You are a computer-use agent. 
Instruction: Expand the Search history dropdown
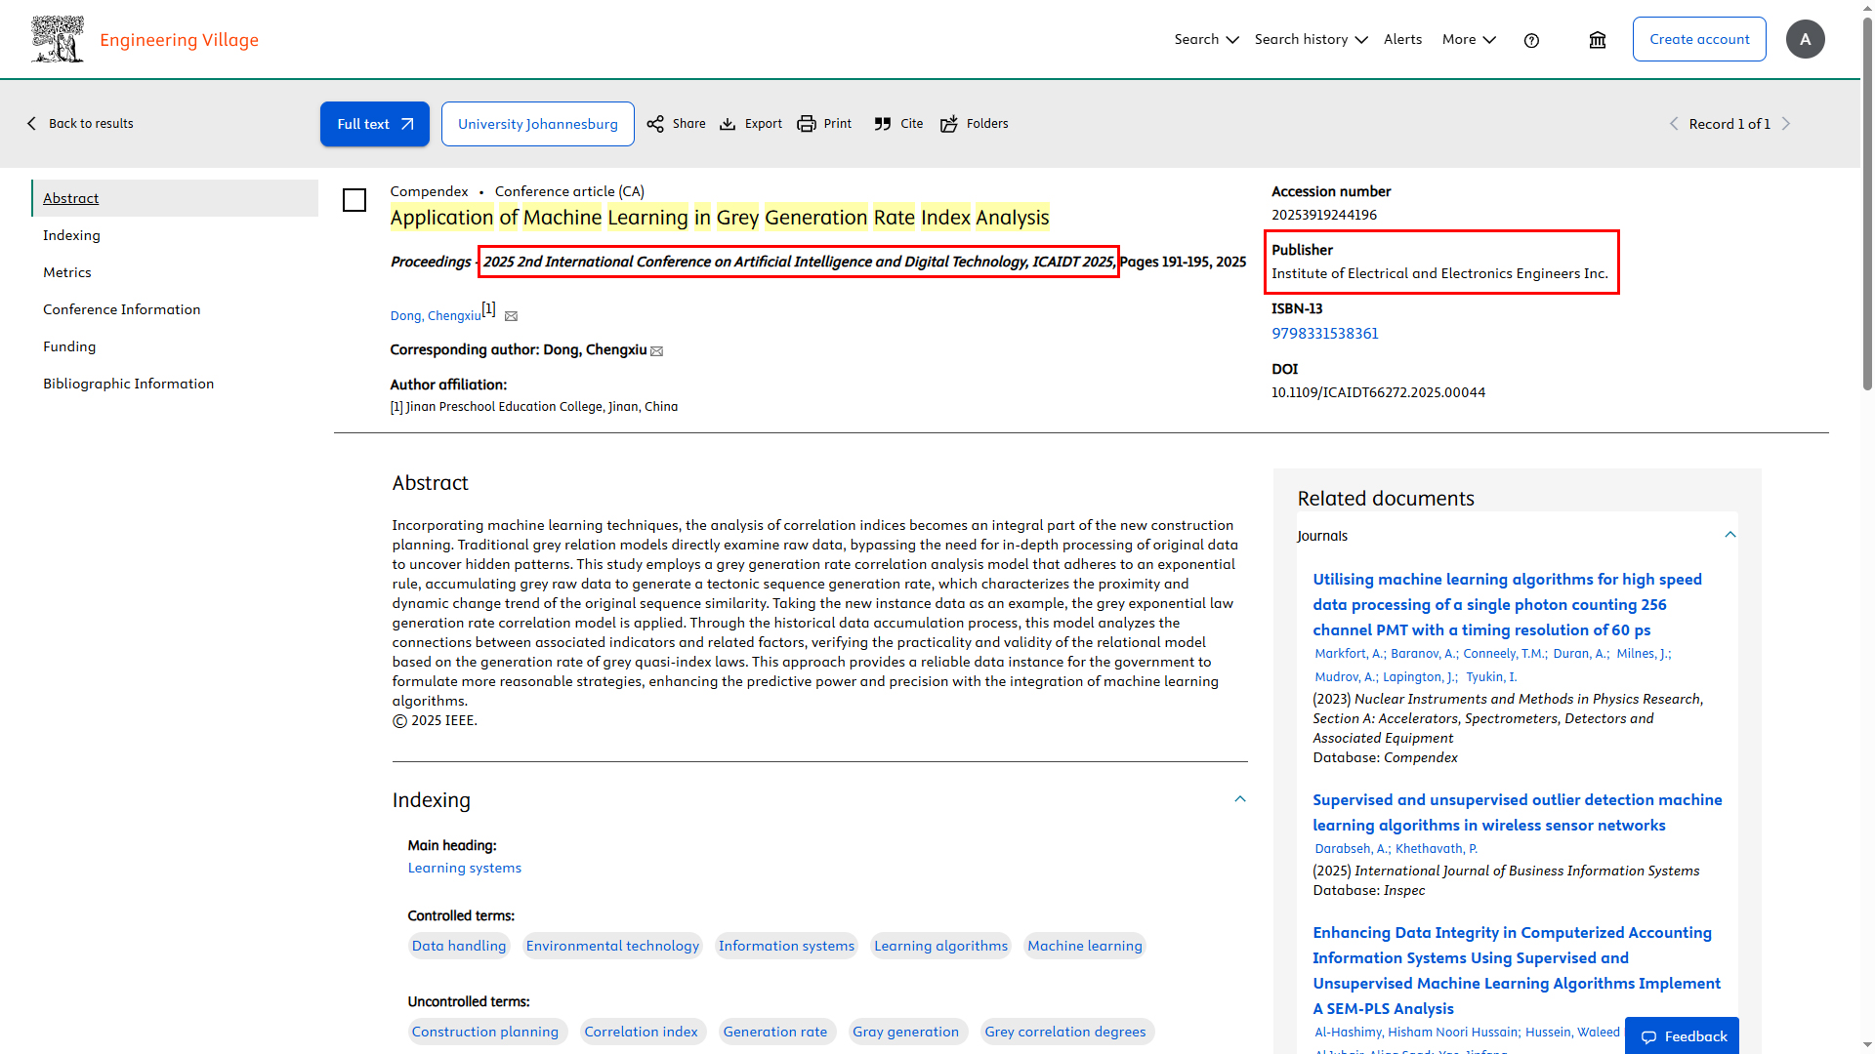tap(1311, 40)
